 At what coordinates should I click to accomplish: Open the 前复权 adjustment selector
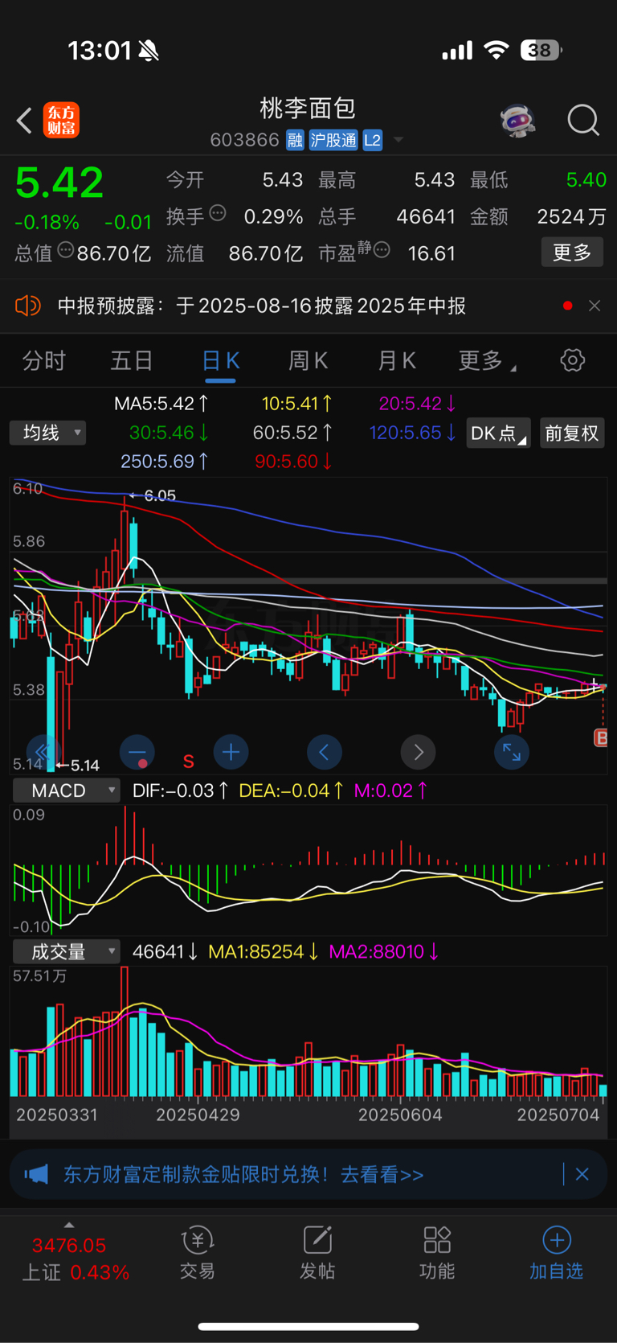point(572,433)
